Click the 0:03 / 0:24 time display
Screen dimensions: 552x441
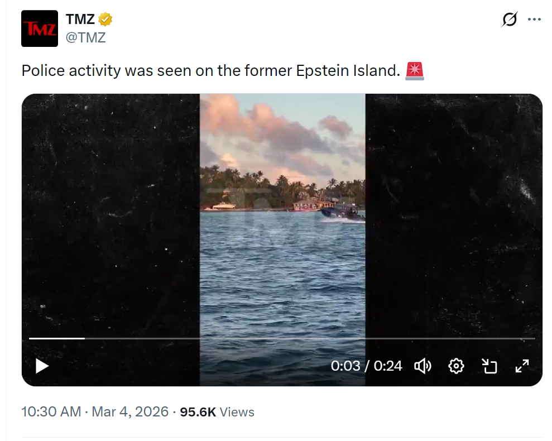click(x=366, y=366)
